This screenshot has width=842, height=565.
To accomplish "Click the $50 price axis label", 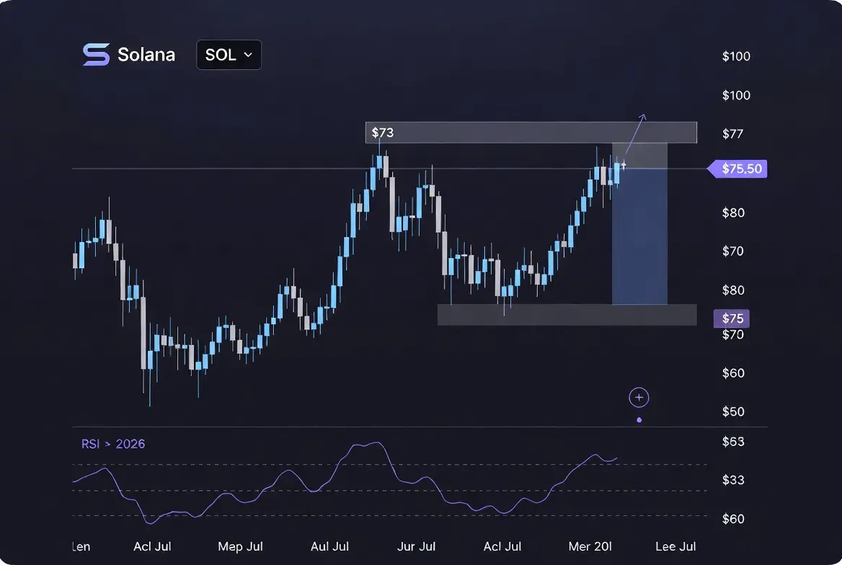I will 733,411.
